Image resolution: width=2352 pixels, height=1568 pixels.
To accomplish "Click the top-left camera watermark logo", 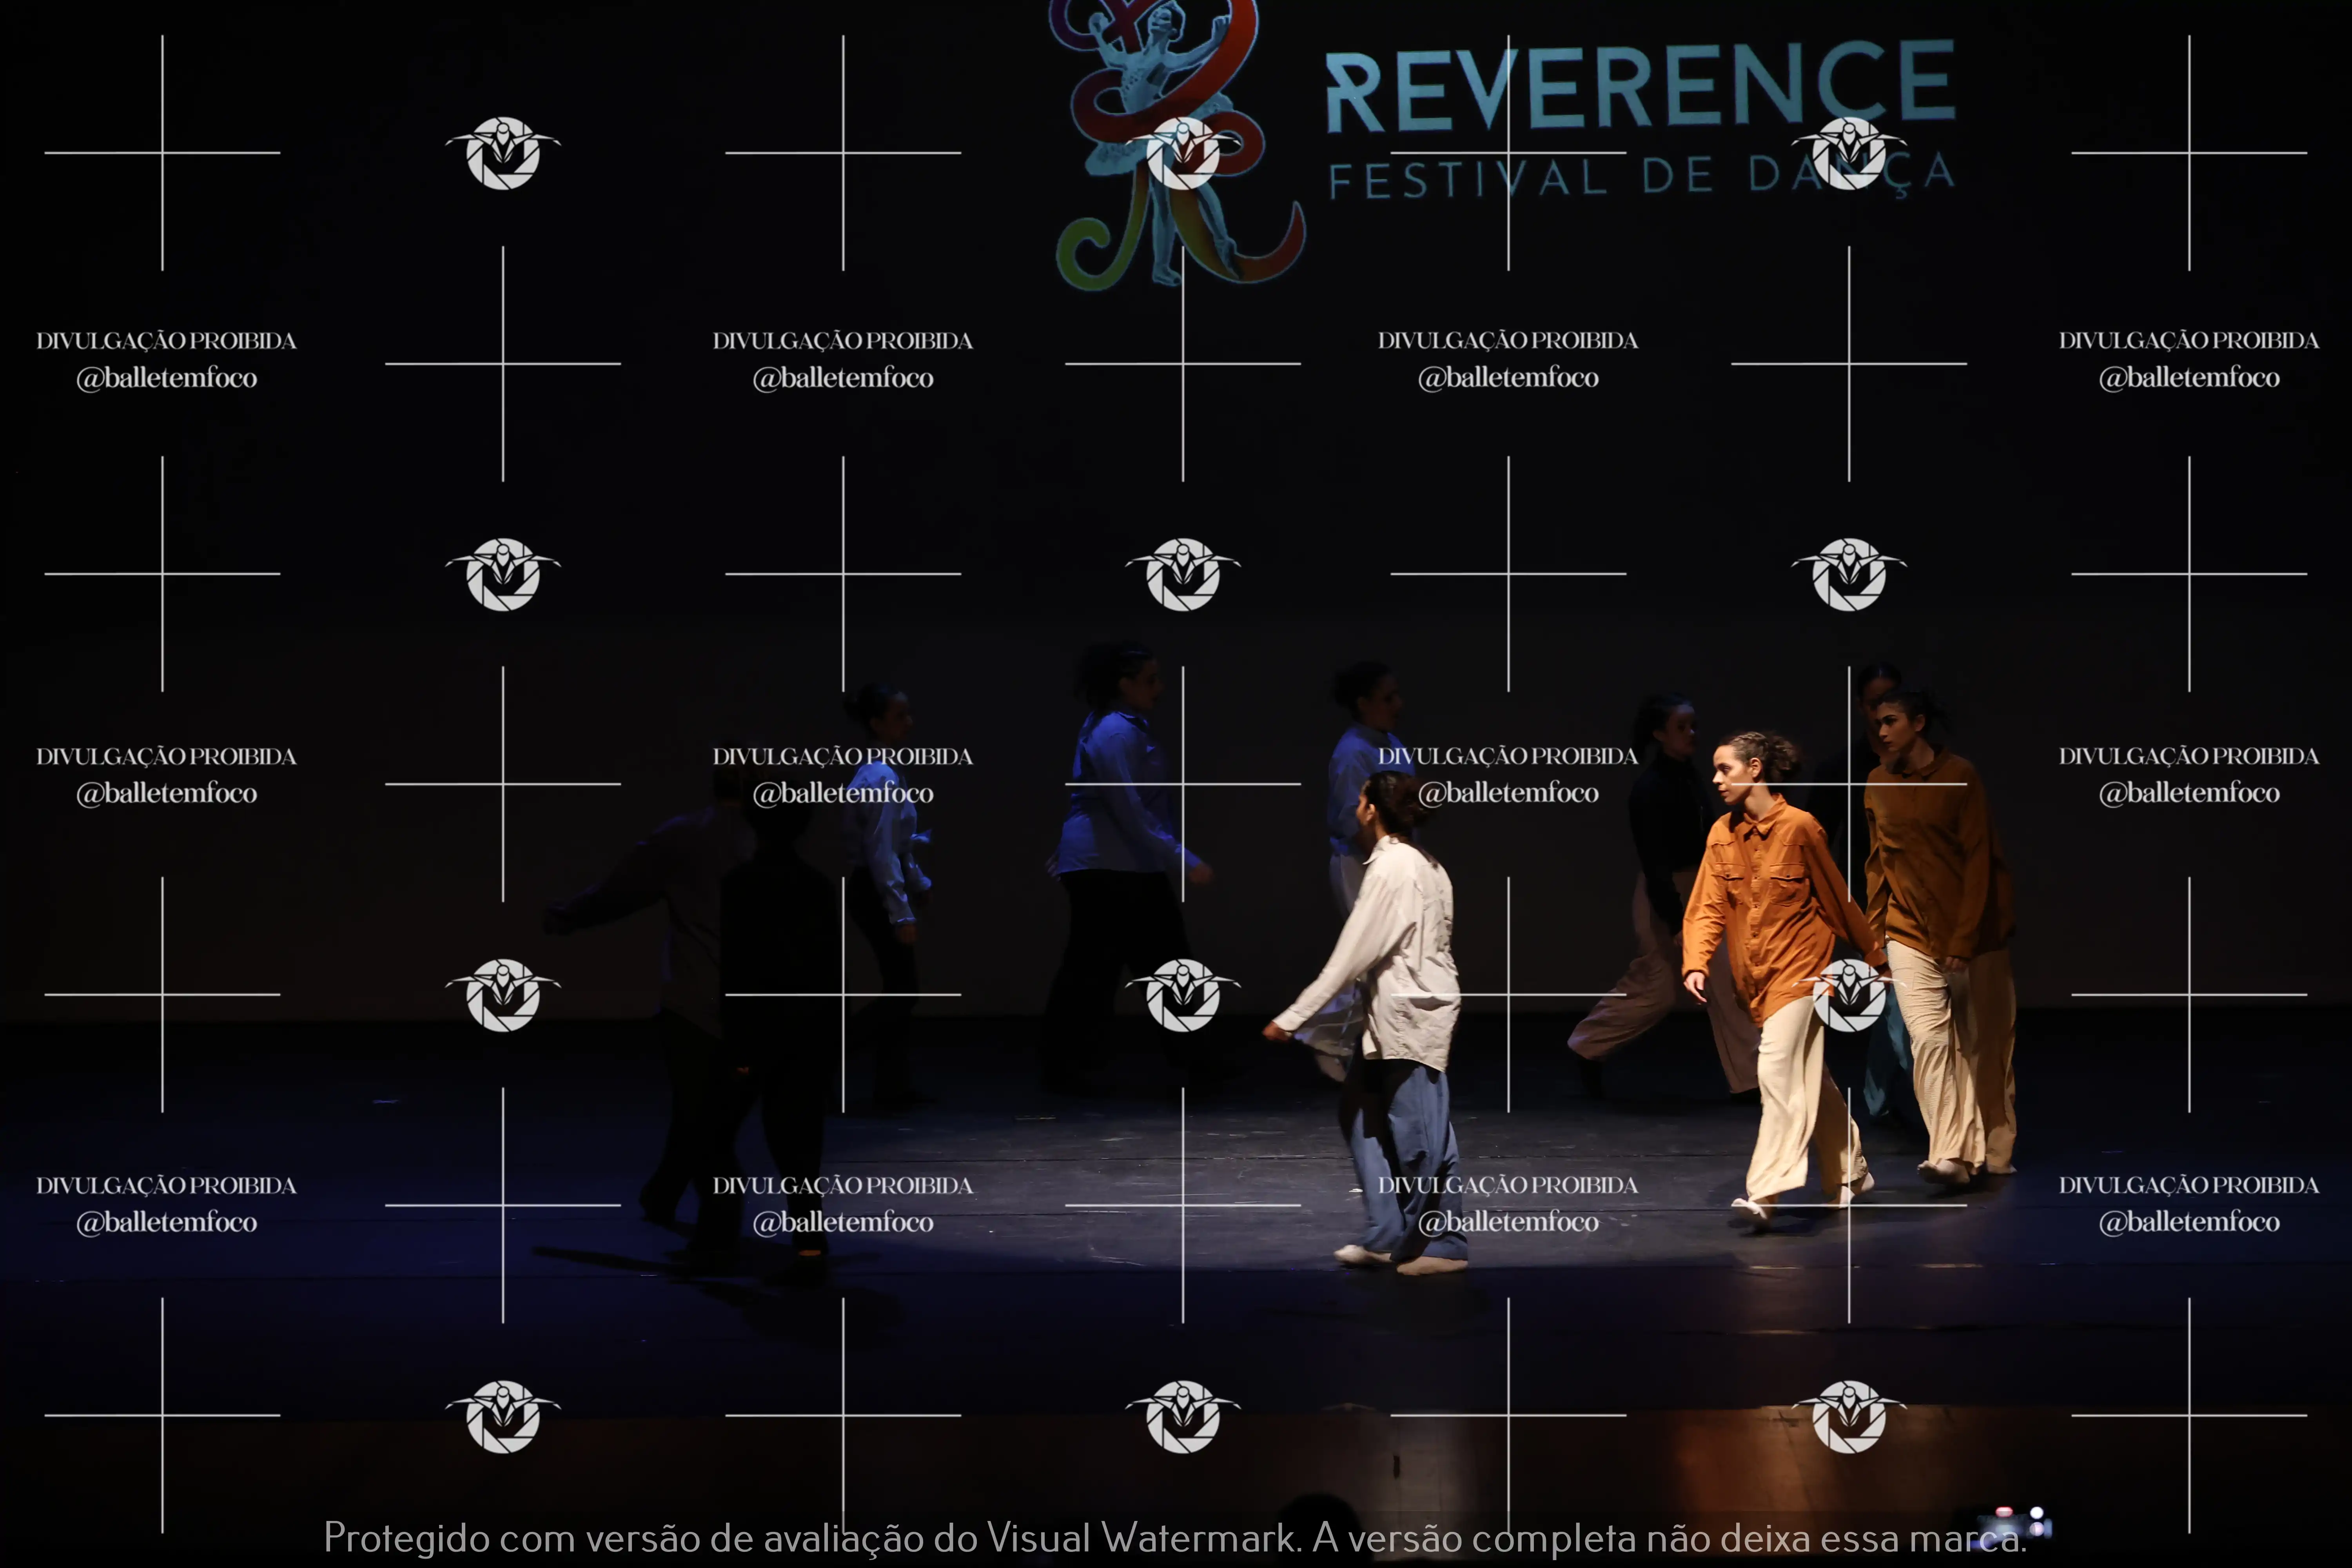I will pyautogui.click(x=503, y=153).
